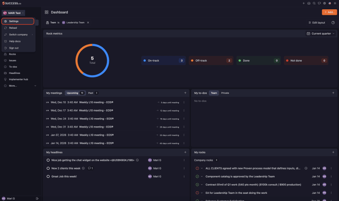Click the circular support icon in the top bar
339x201 pixels.
[x=325, y=3]
